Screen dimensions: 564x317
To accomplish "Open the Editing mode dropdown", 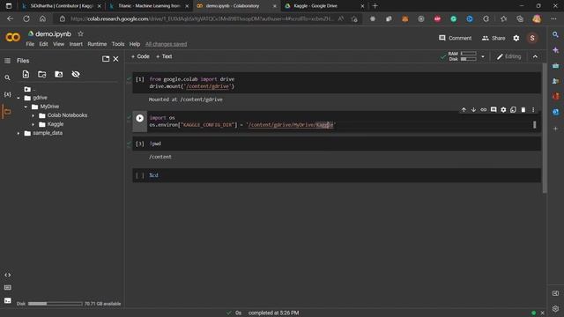I will click(x=508, y=56).
